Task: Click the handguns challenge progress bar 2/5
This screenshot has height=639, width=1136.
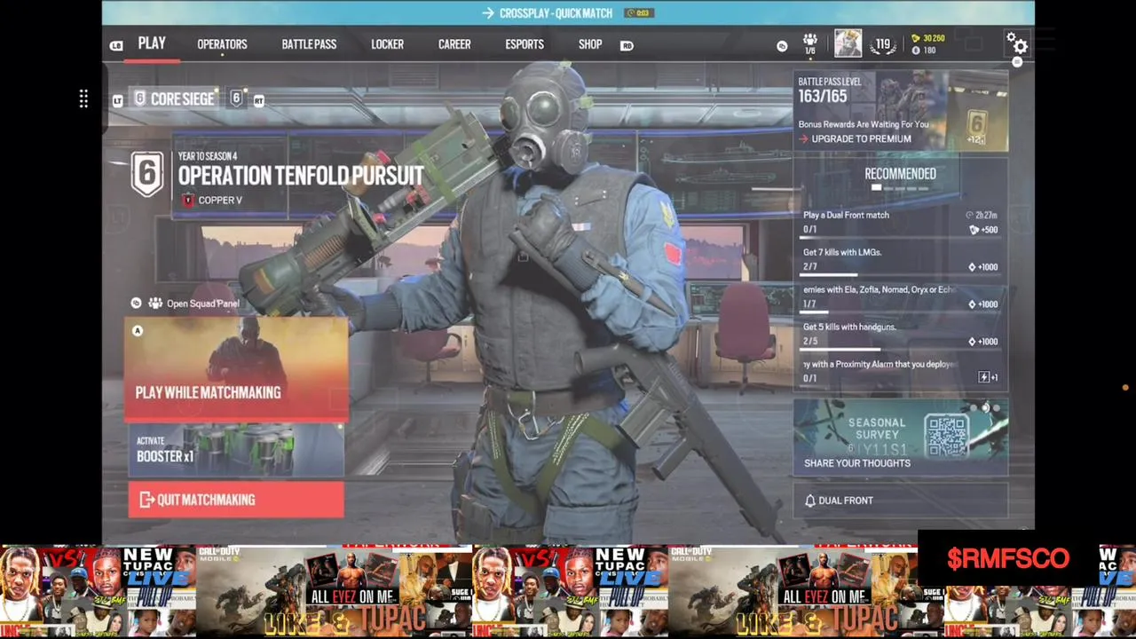Action: click(901, 349)
